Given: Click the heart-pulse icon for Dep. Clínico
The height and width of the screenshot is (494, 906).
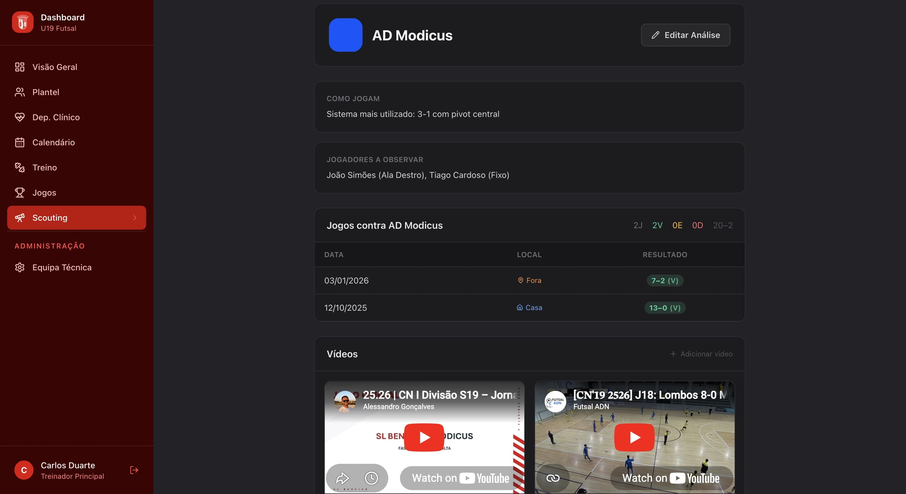Looking at the screenshot, I should click(x=20, y=117).
